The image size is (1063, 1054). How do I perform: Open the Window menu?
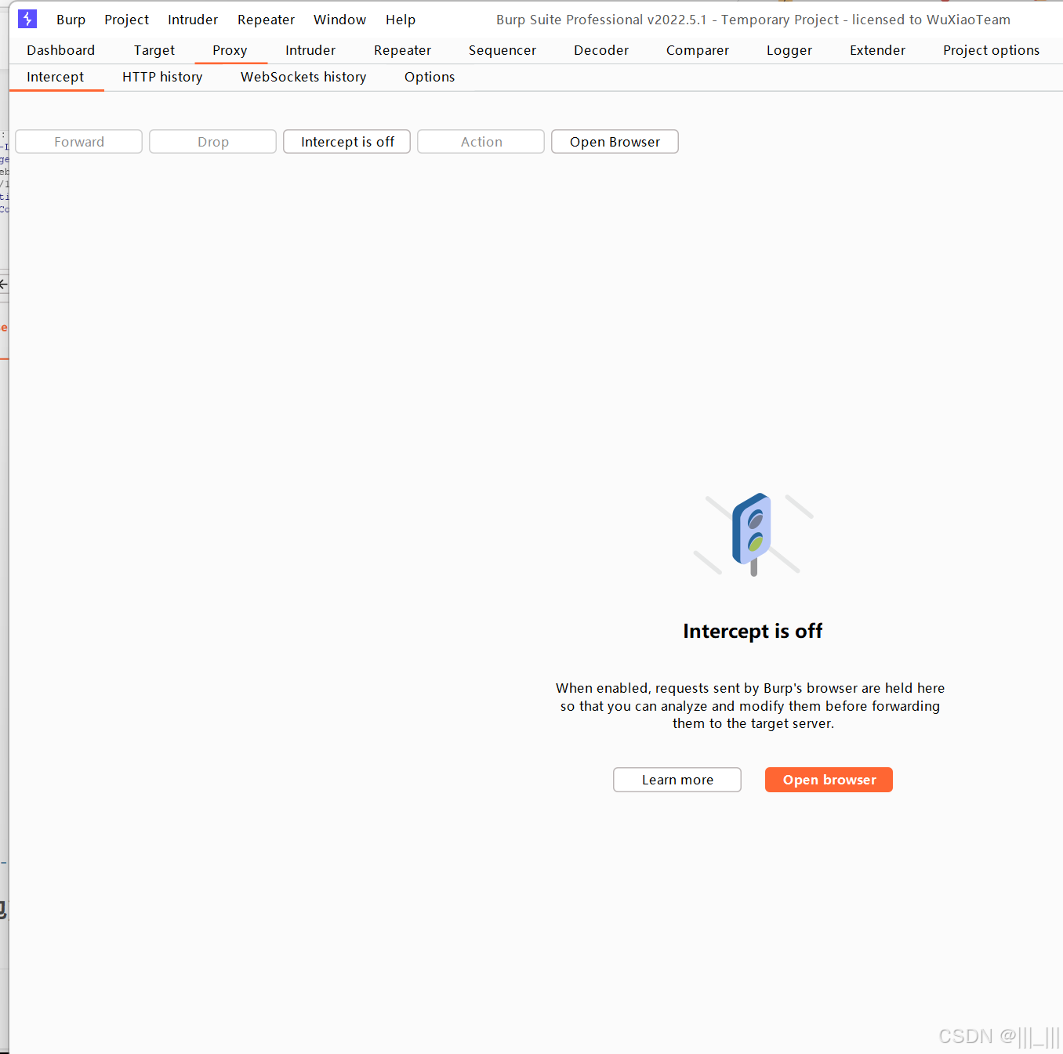pos(339,20)
